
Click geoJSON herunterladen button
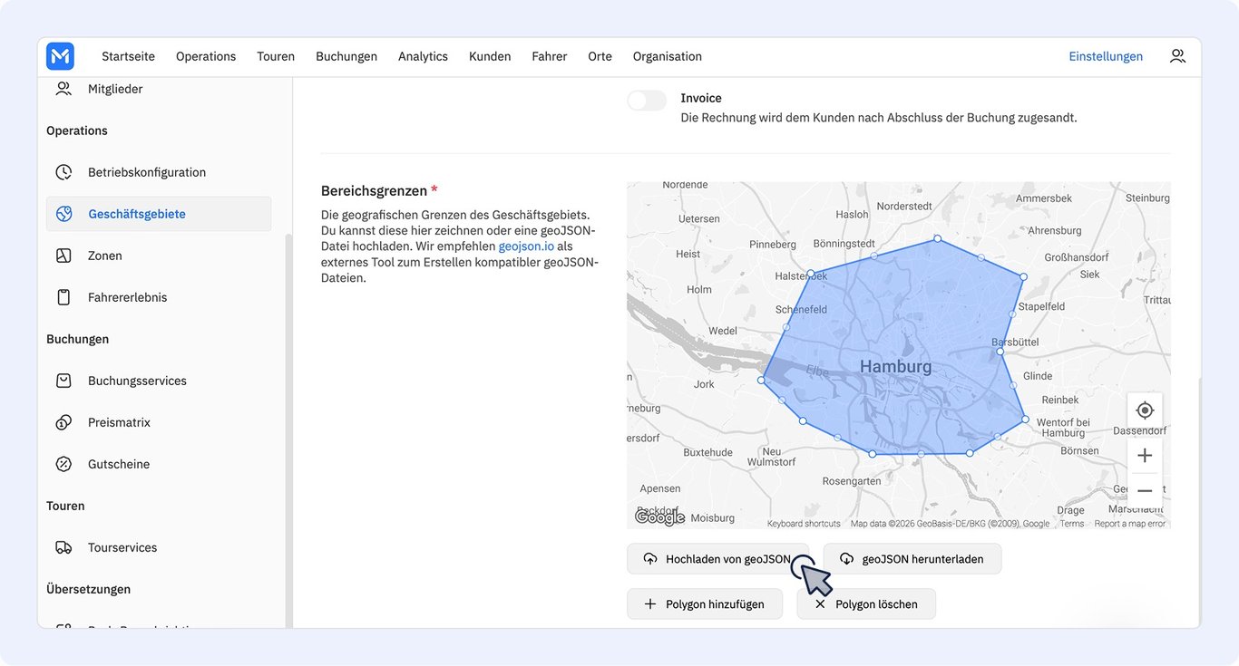tap(912, 559)
